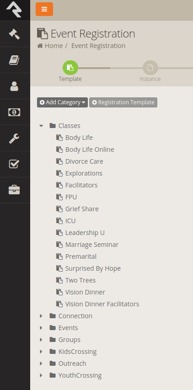Expand the YouthCrossing category
This screenshot has width=193, height=390.
tap(41, 375)
